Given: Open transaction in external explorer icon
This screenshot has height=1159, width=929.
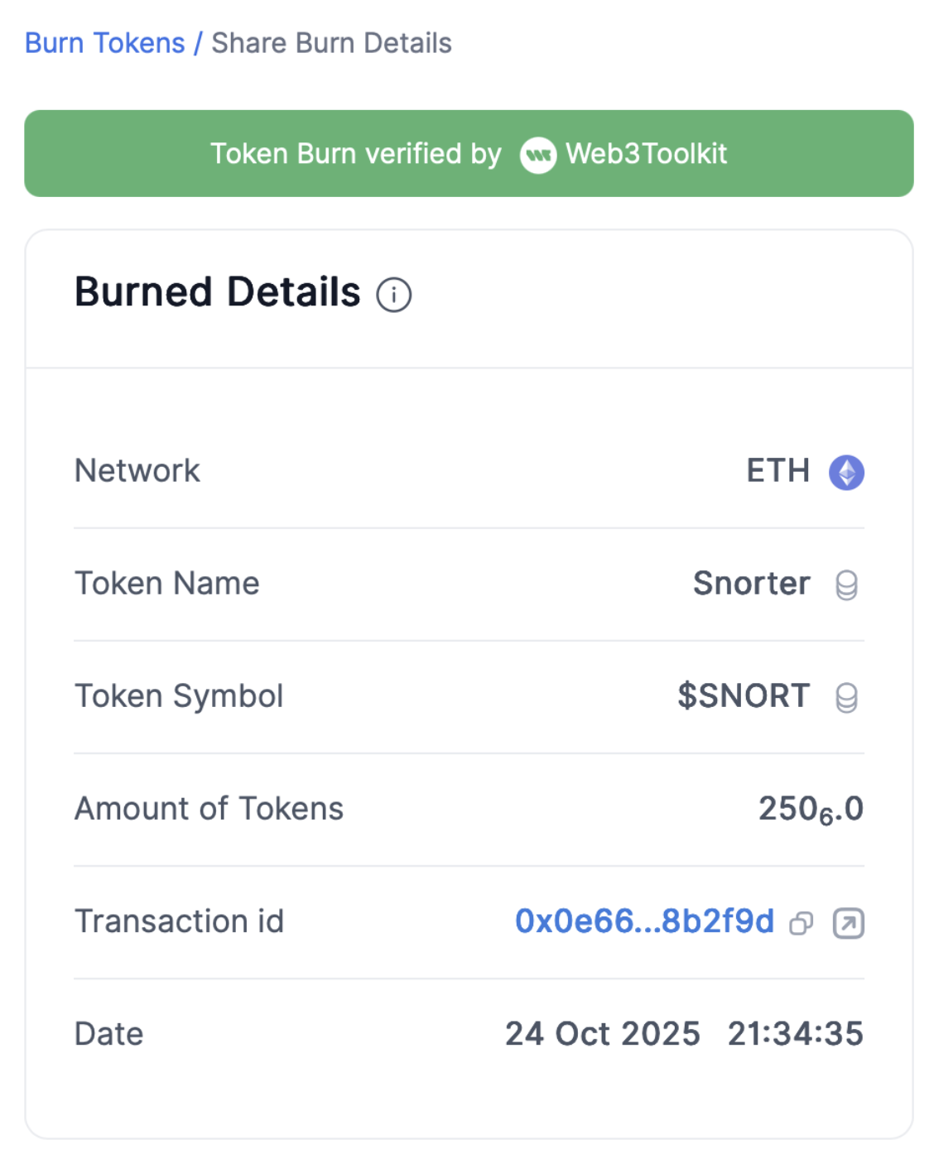Looking at the screenshot, I should 848,923.
